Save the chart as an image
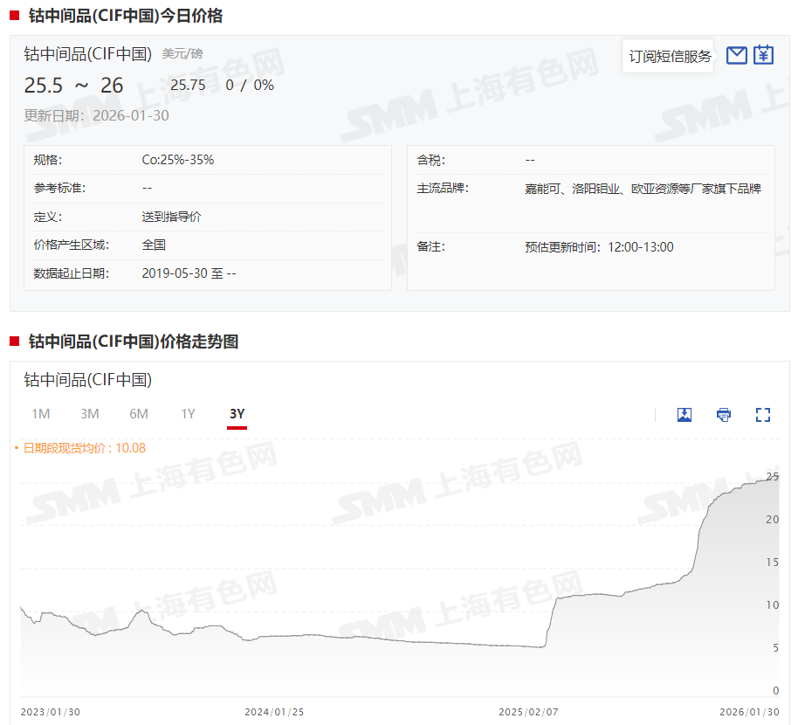The height and width of the screenshot is (725, 798). coord(684,415)
